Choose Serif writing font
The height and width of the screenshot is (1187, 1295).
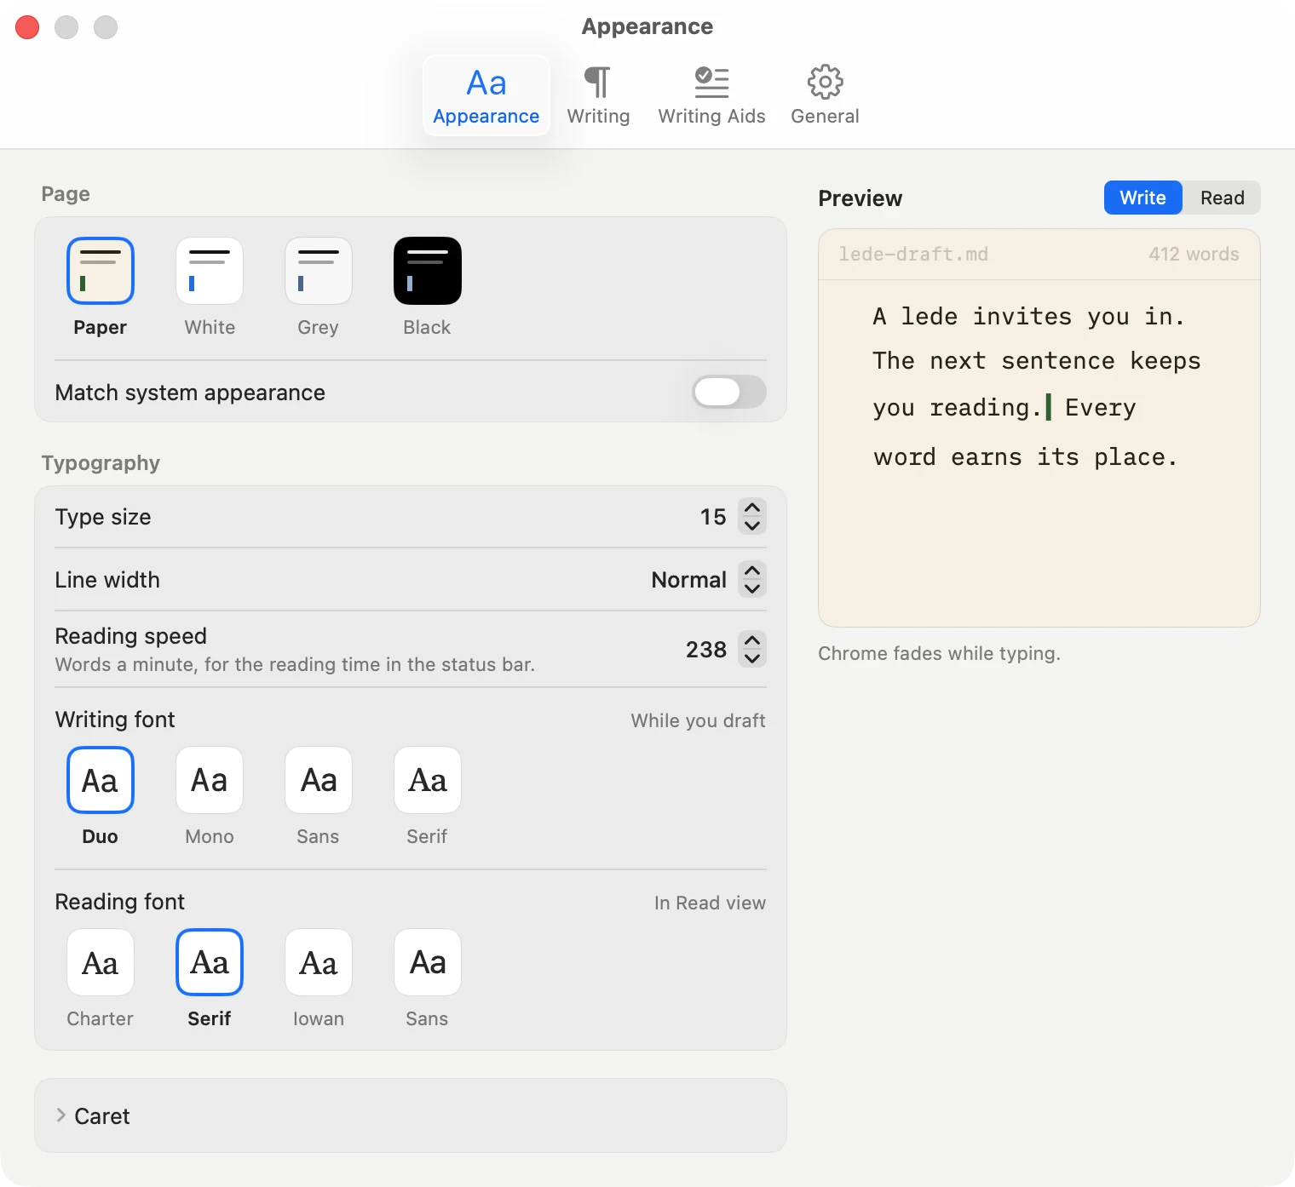[428, 780]
